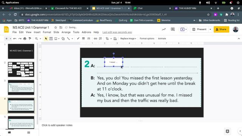
Task: Click the zoom magnifier icon
Action: point(36,39)
